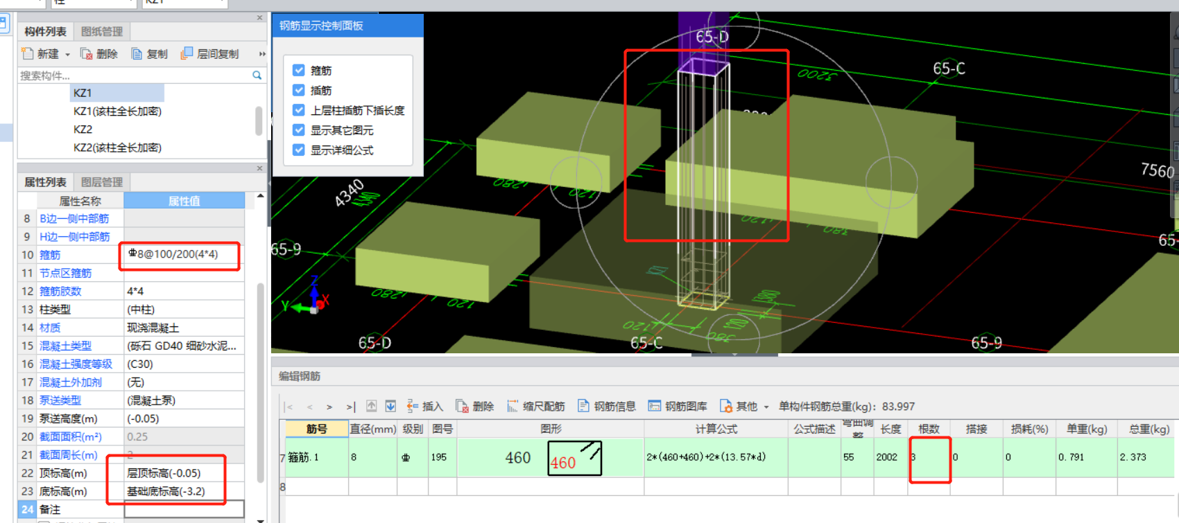Click the move row up icon
This screenshot has height=523, width=1179.
coord(372,406)
